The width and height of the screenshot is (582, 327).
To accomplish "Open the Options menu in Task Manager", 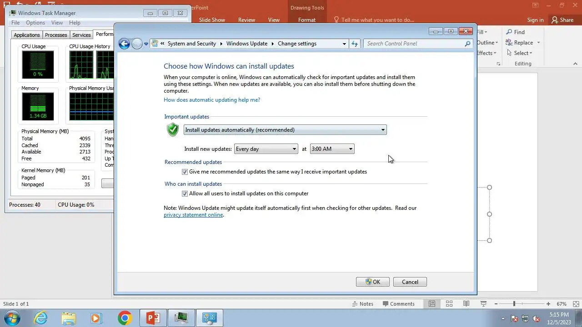I will [35, 23].
